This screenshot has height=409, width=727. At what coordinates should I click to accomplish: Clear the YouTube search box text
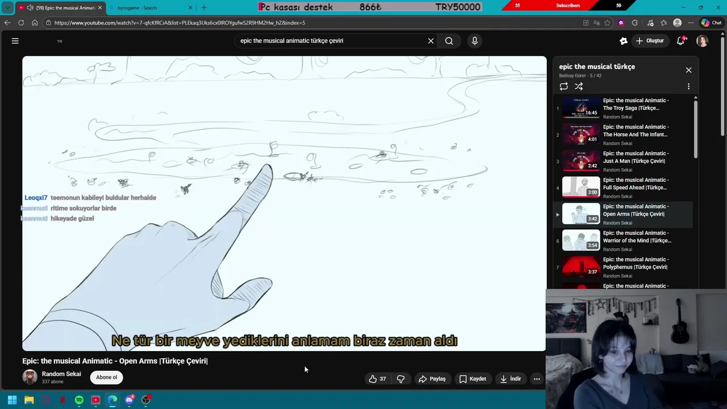431,41
